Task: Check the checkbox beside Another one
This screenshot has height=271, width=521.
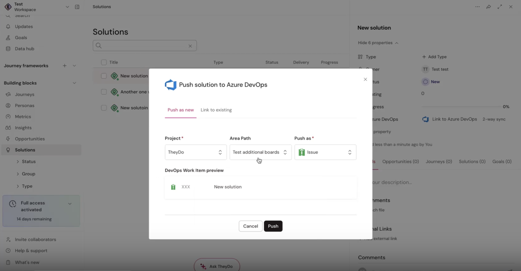Action: (x=104, y=92)
